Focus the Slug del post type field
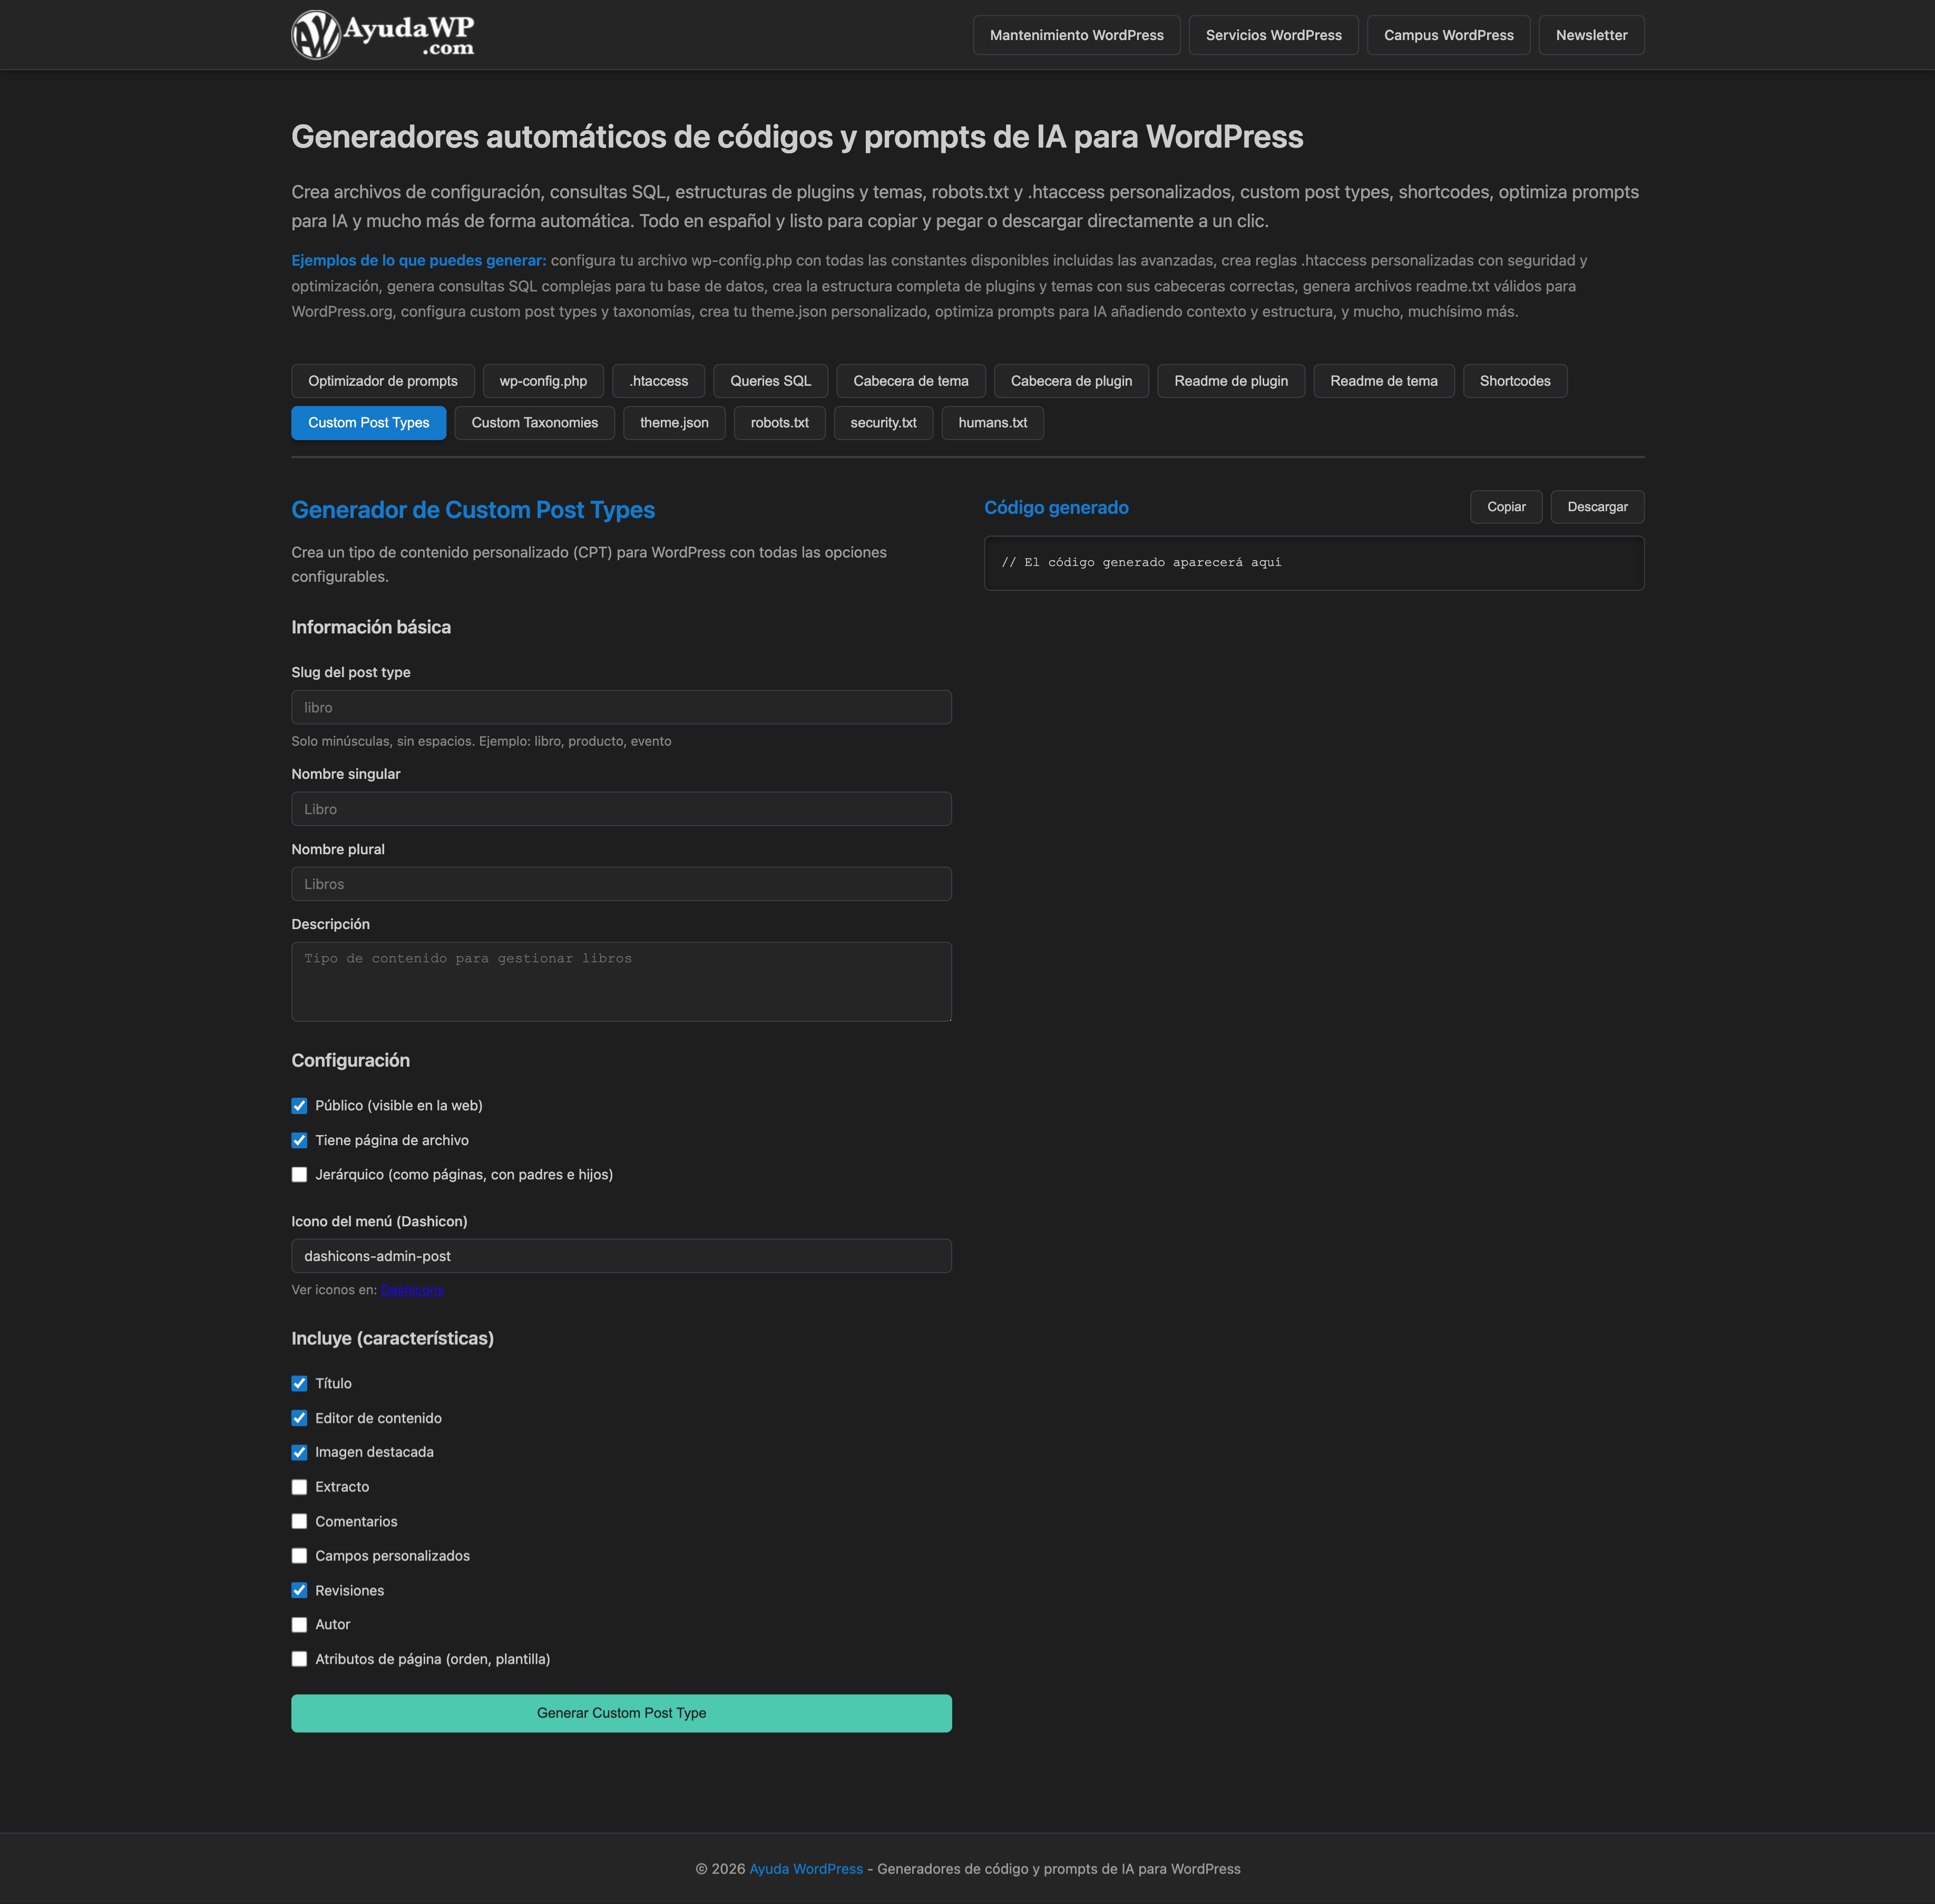The height and width of the screenshot is (1904, 1935). point(621,707)
